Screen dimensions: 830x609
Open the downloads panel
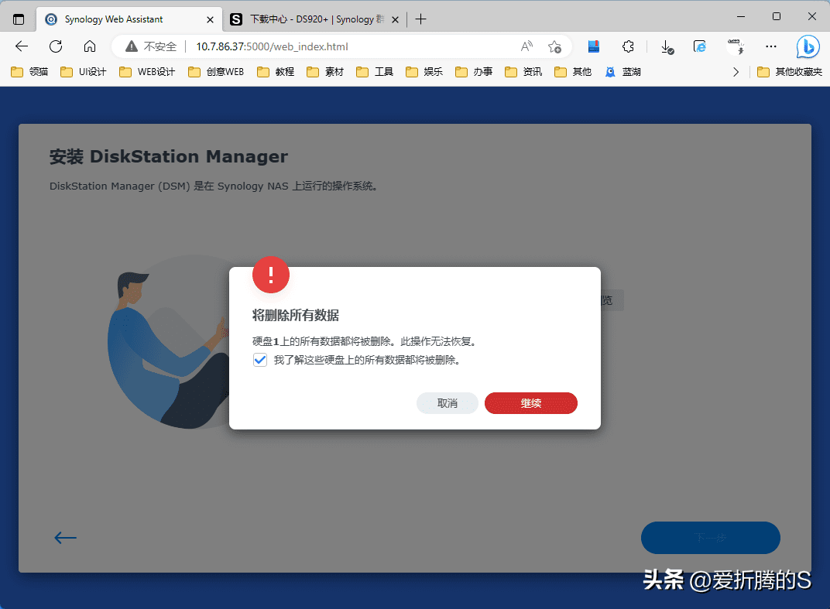667,46
